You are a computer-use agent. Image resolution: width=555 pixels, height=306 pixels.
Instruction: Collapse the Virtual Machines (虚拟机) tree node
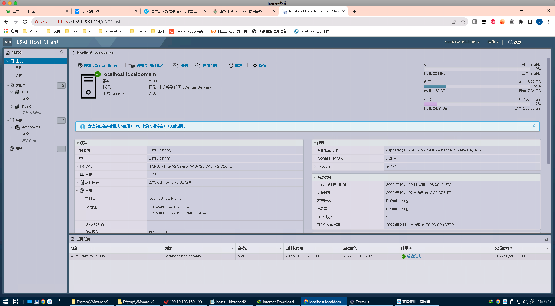click(8, 85)
